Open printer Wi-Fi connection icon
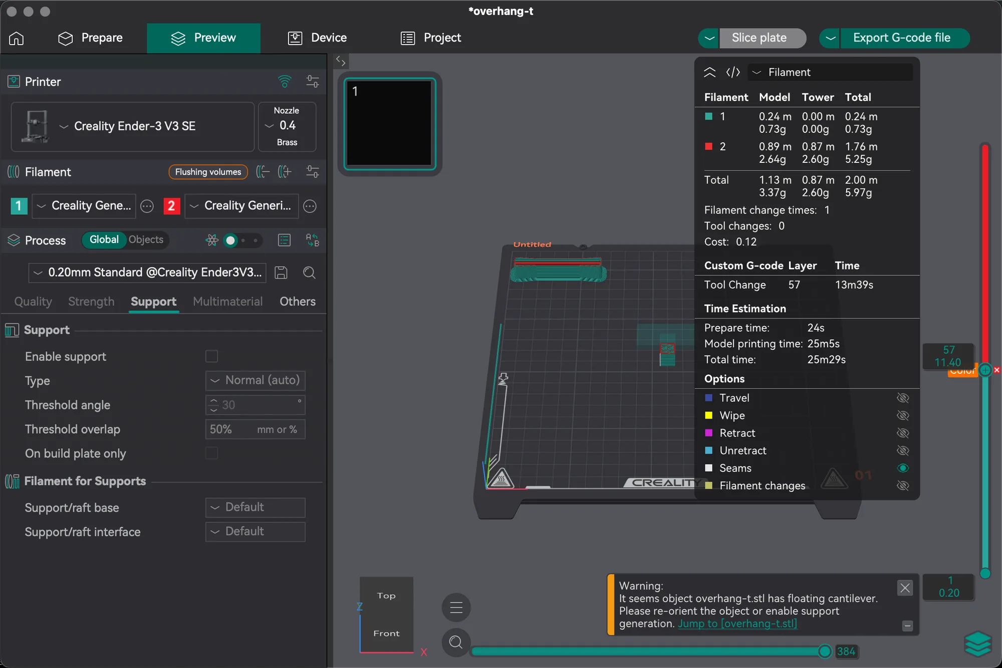Viewport: 1002px width, 668px height. [285, 81]
